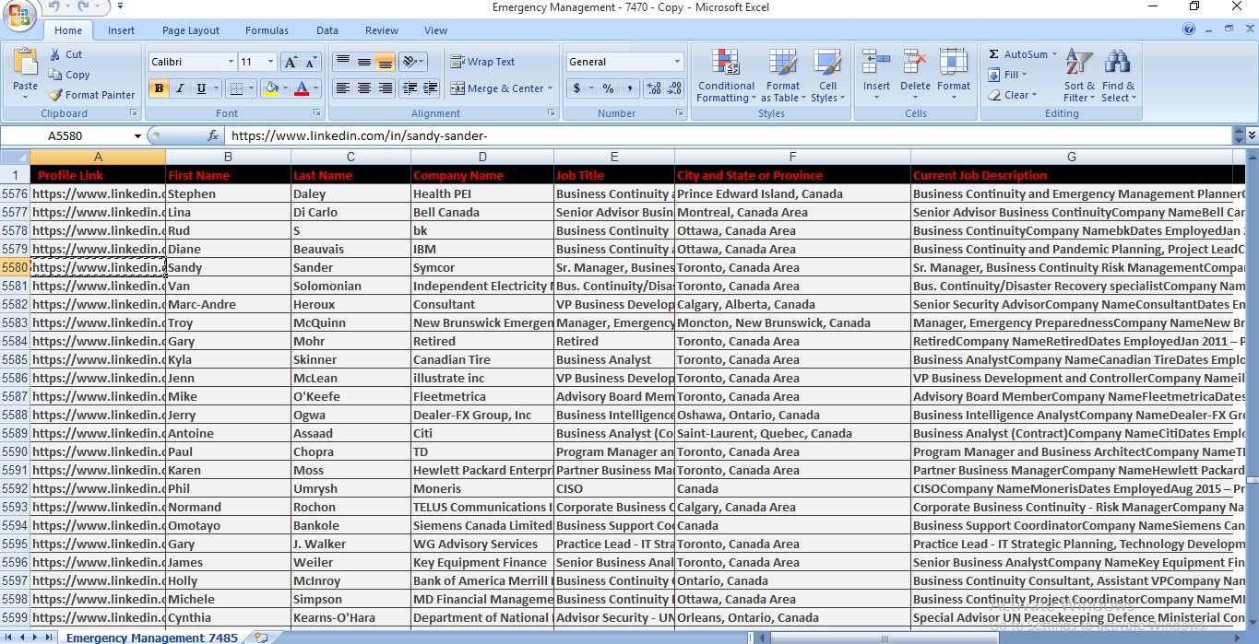
Task: Expand the Name Box dropdown arrow
Action: [137, 135]
